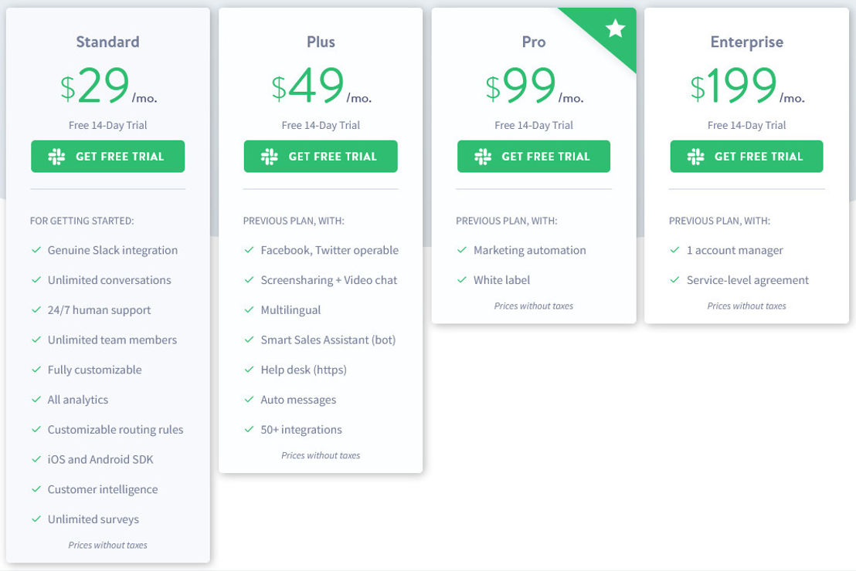Click the checkmark beside 1 account manager
The height and width of the screenshot is (571, 856).
pyautogui.click(x=674, y=250)
